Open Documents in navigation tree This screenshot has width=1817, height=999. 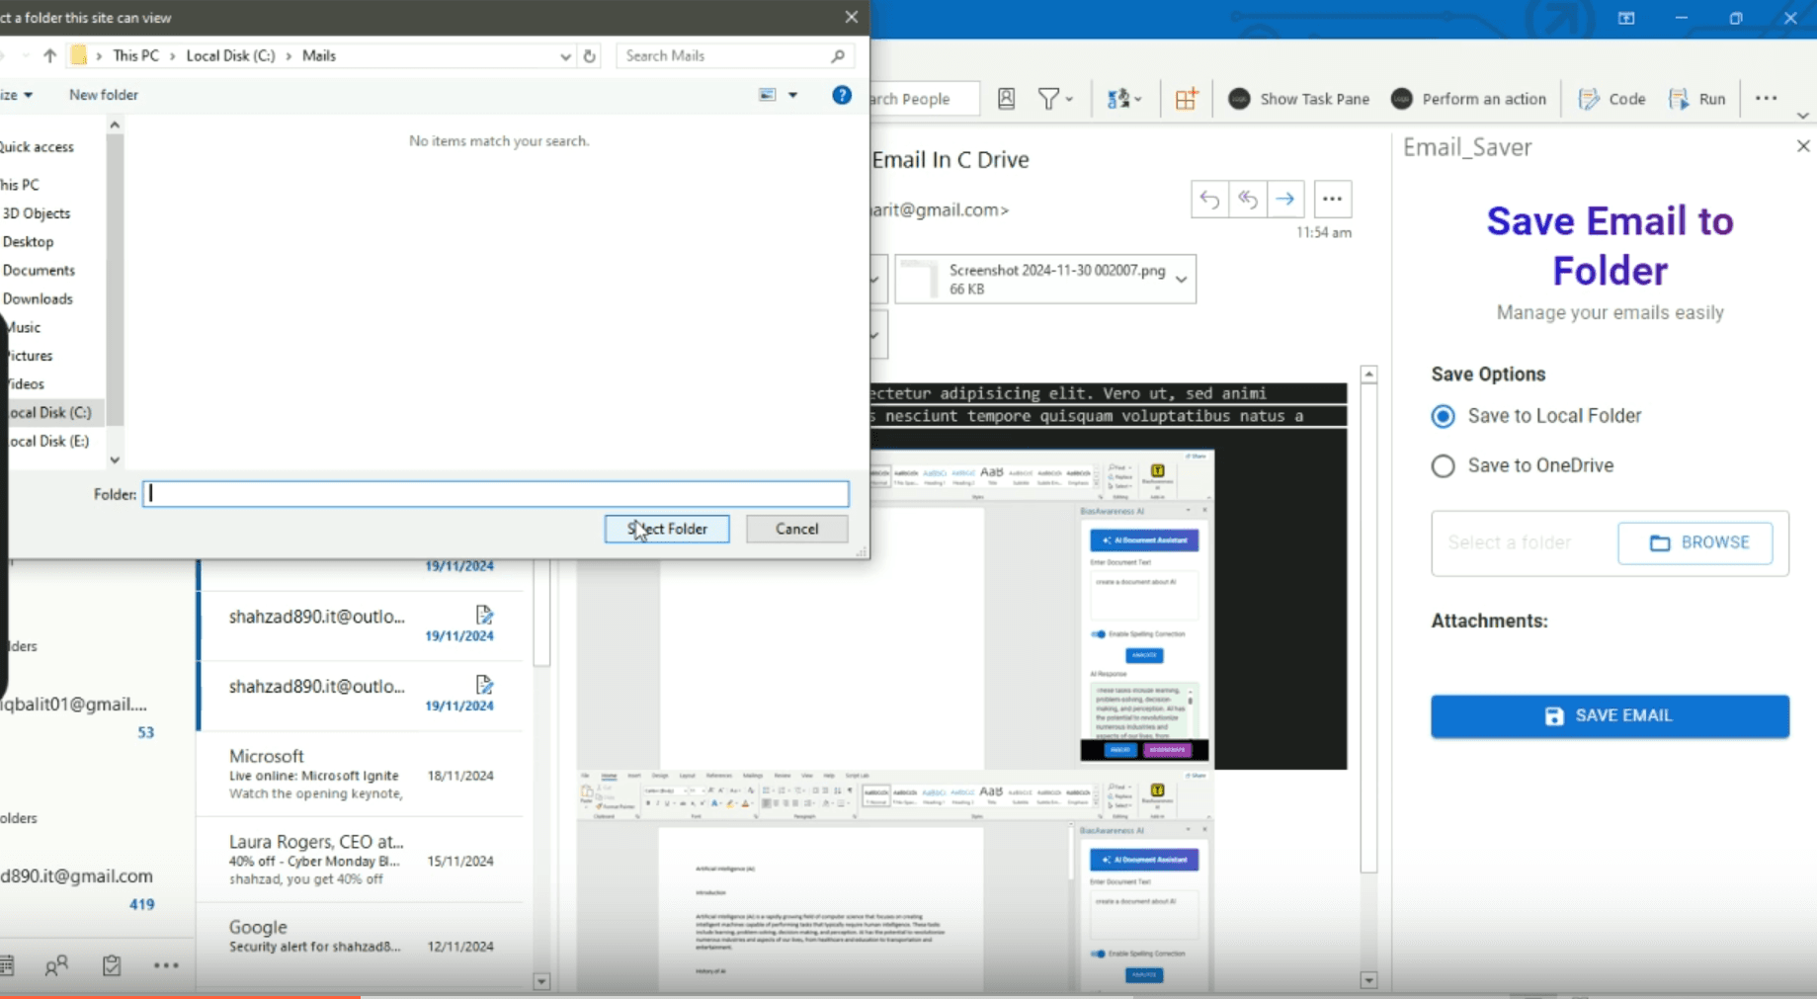(x=39, y=270)
